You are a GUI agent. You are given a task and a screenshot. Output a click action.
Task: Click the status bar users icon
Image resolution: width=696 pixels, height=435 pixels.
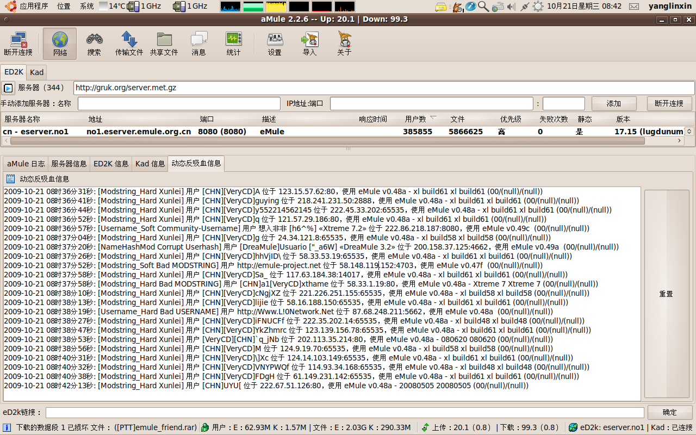pos(205,427)
